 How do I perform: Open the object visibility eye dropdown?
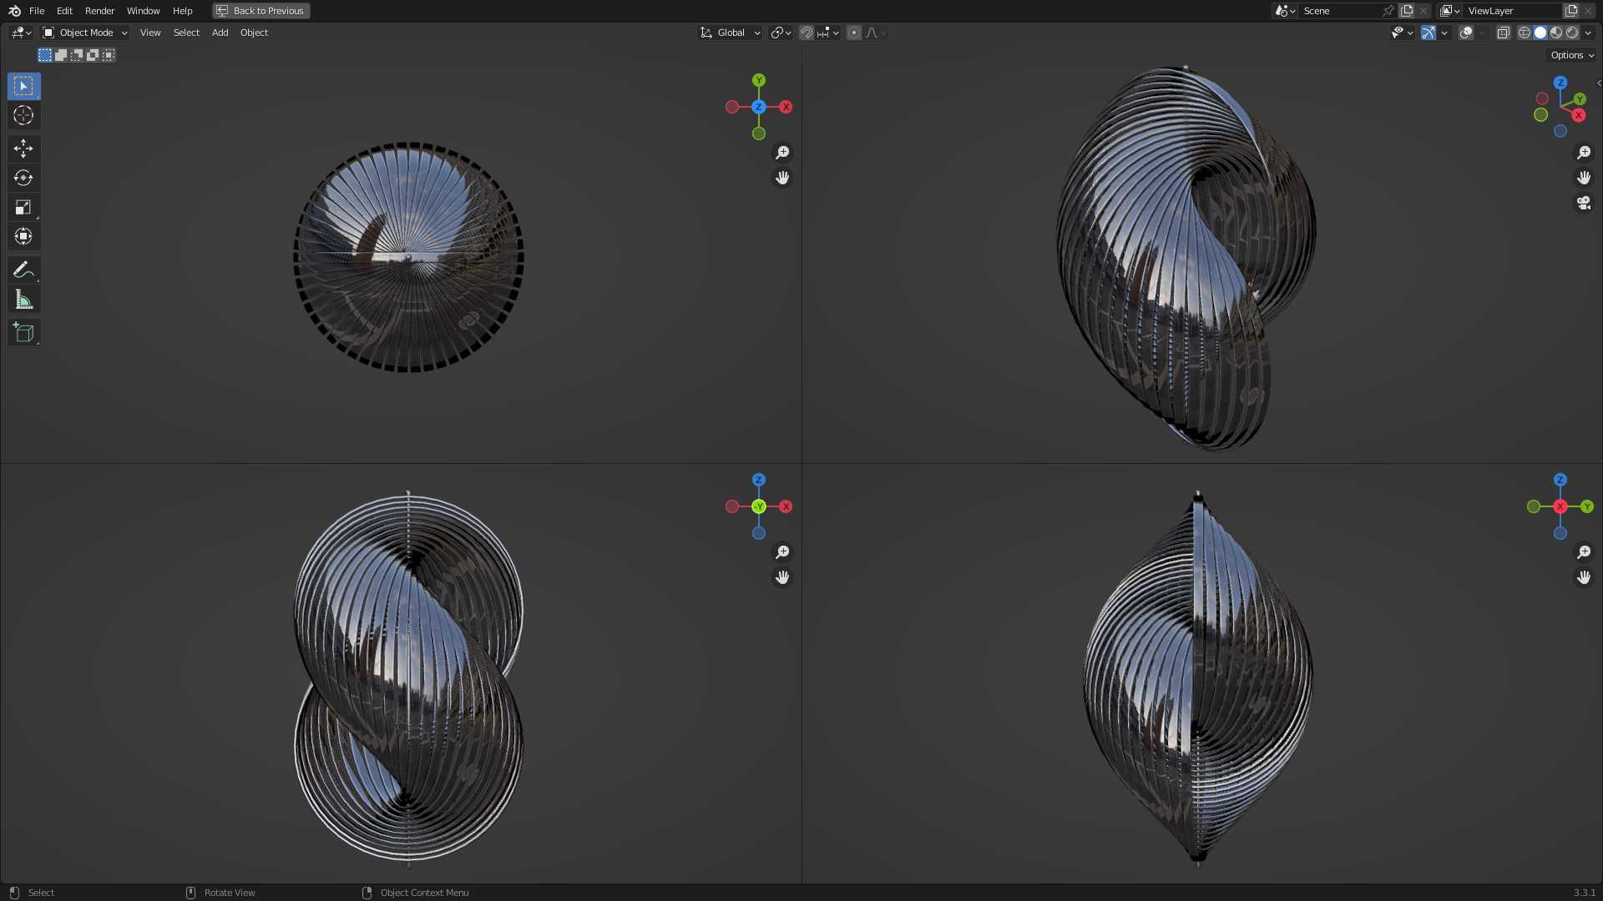tap(1402, 33)
